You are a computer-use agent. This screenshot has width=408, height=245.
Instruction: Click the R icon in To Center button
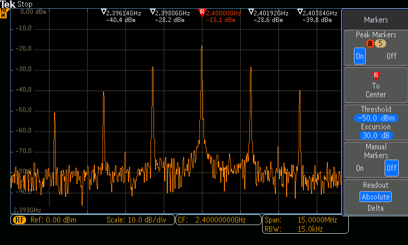[376, 76]
